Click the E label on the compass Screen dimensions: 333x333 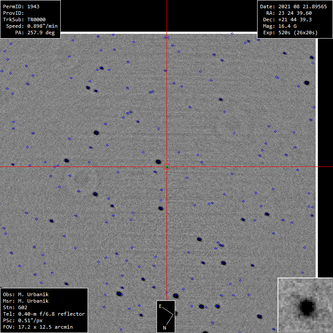click(x=160, y=306)
